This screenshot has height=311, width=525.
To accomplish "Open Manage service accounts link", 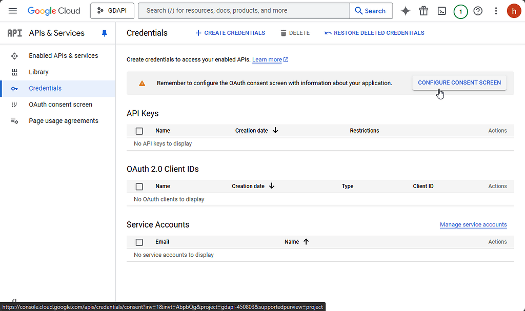I will click(473, 224).
